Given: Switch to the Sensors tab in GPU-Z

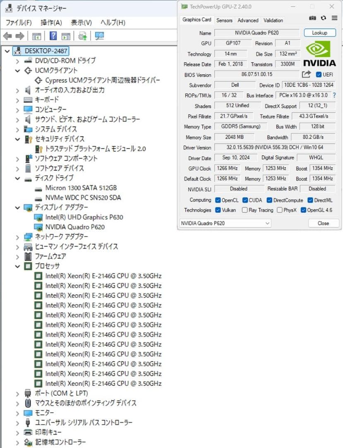Looking at the screenshot, I should 224,20.
